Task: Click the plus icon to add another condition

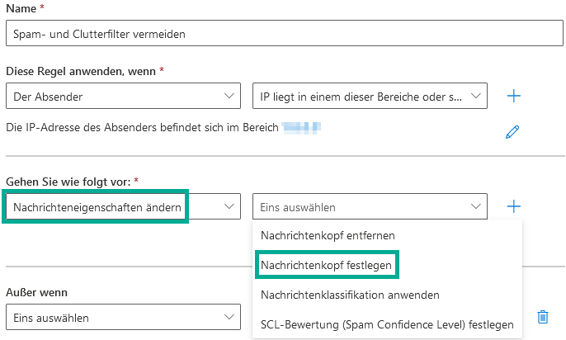Action: (514, 96)
